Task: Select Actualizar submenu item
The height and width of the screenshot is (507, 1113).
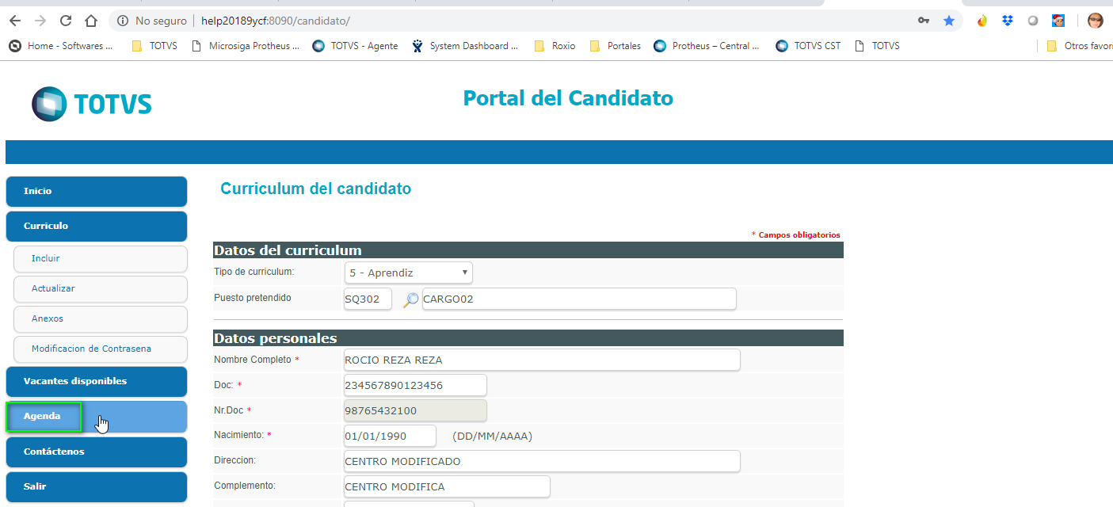Action: click(100, 288)
